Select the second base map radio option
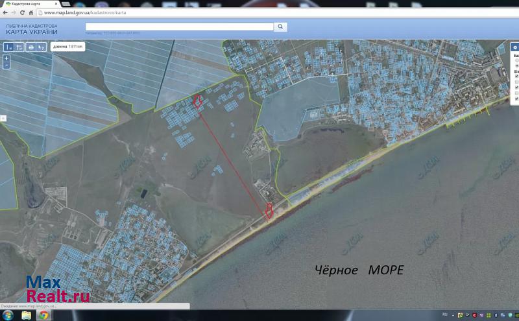 (x=516, y=67)
